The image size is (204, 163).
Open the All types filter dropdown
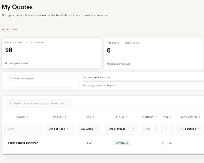point(90,129)
